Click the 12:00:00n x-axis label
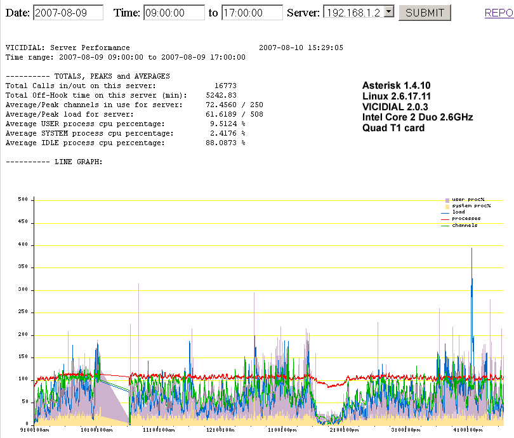 click(220, 430)
